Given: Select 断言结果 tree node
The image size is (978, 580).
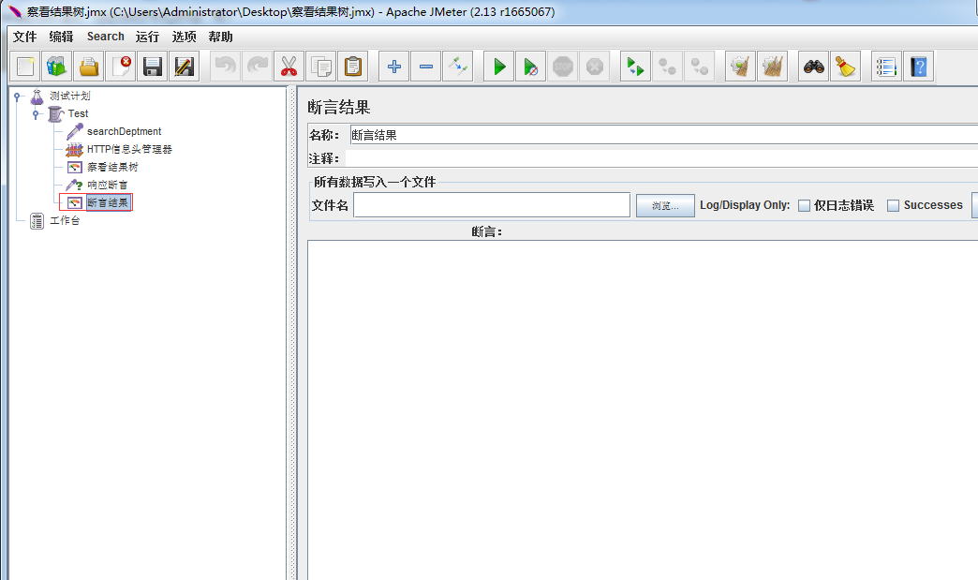Looking at the screenshot, I should [108, 202].
